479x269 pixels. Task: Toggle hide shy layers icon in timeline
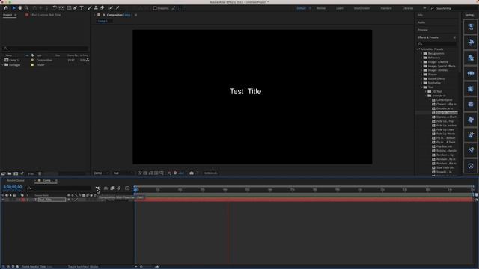[x=106, y=188]
